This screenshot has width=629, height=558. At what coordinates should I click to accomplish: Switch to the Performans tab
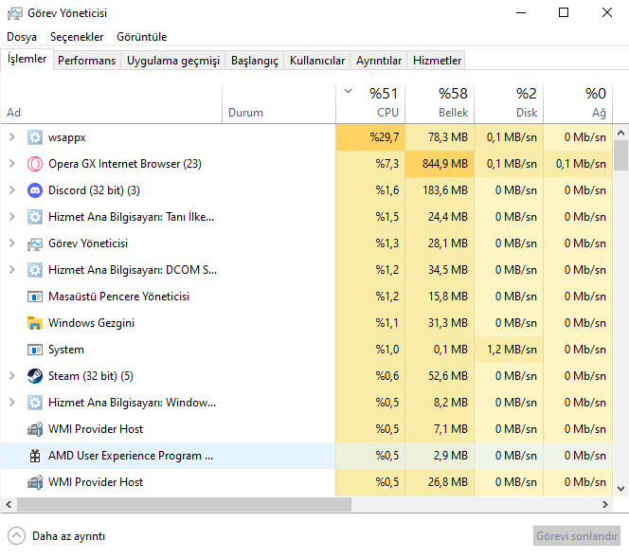[x=86, y=61]
